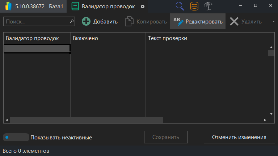Click the vertical scrollbar down arrow
The image size is (278, 156).
pos(271,114)
